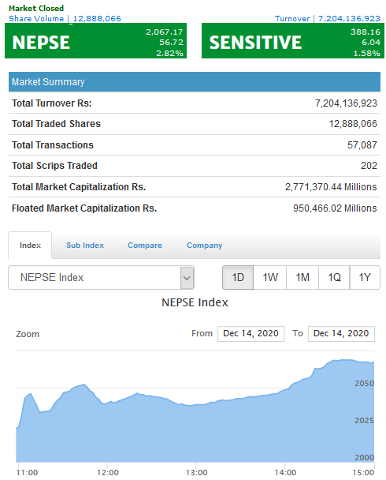Click the 2050 axis label on chart
The height and width of the screenshot is (480, 386).
click(364, 383)
